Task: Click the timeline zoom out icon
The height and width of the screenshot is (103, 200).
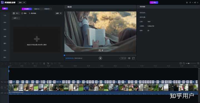Action: [184, 63]
